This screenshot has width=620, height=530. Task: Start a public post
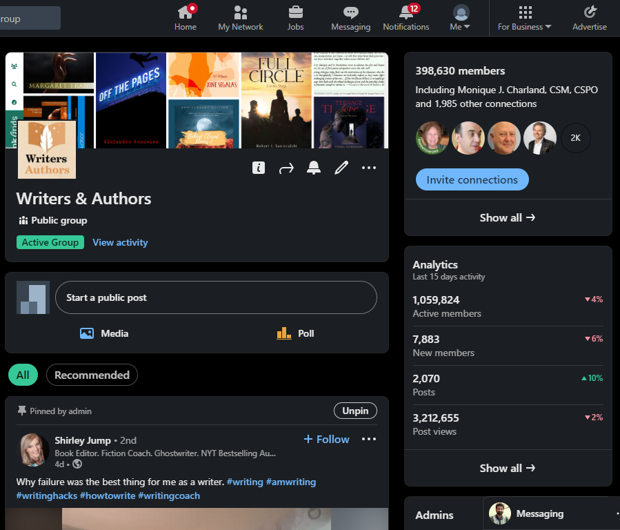tap(216, 297)
